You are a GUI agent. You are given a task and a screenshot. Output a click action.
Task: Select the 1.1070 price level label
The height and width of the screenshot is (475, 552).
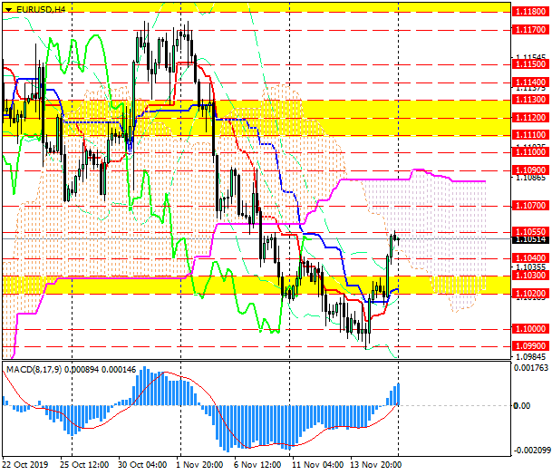(x=528, y=206)
